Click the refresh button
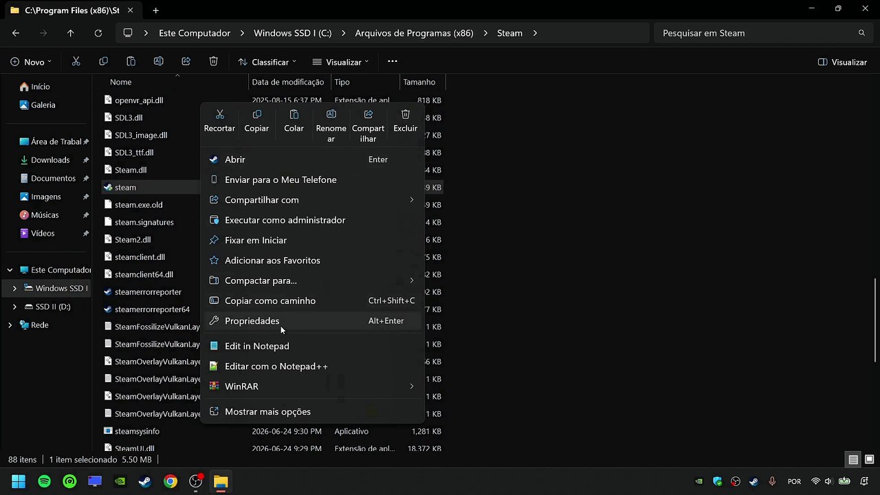 (x=98, y=33)
